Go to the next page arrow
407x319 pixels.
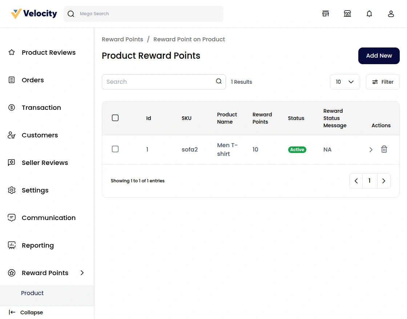(x=384, y=181)
